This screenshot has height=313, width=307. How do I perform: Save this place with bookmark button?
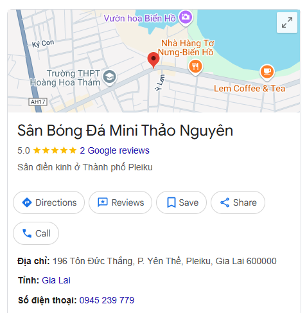[x=181, y=202]
